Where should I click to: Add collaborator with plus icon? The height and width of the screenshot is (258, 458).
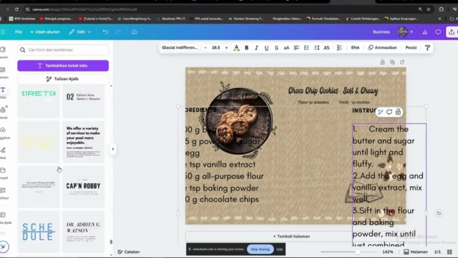412,32
